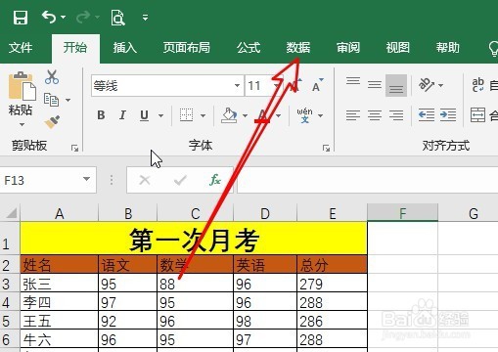Open the Fill Color dropdown arrow
The width and height of the screenshot is (498, 352).
click(245, 115)
